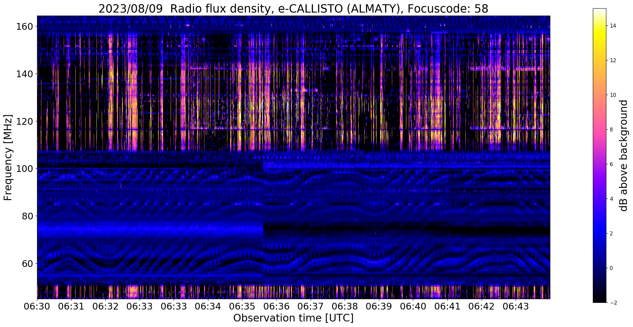Click the colorbar tick label 10
This screenshot has height=327, width=633.
pyautogui.click(x=613, y=95)
